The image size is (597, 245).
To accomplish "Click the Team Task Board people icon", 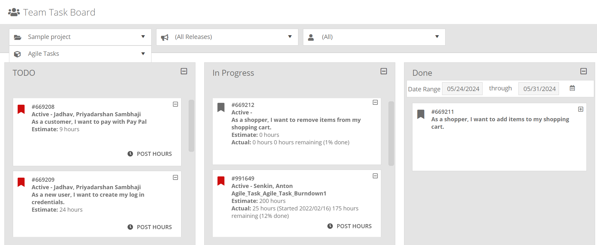I will [x=14, y=12].
